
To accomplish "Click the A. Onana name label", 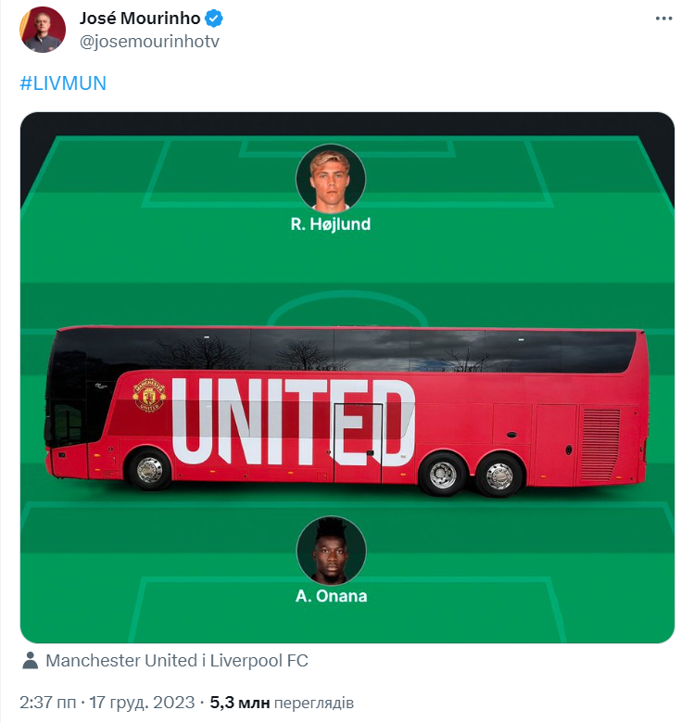I will (331, 596).
